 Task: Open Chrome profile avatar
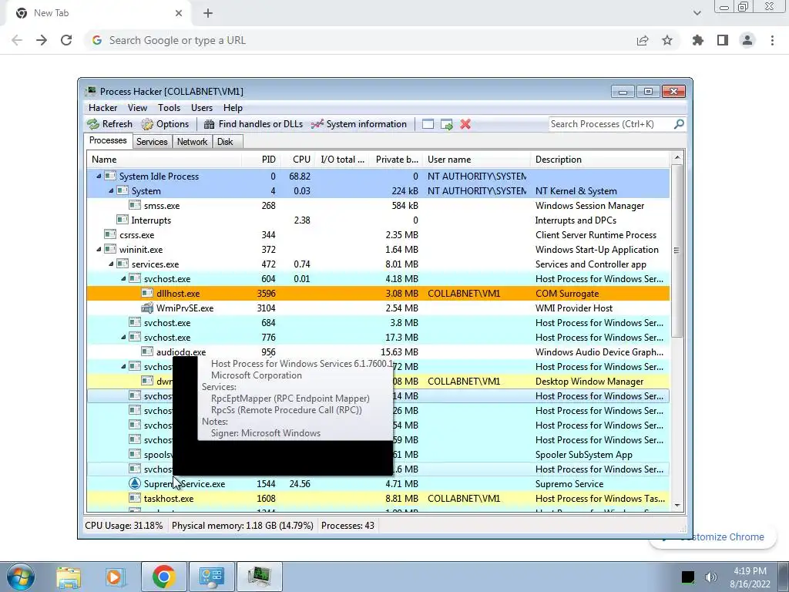pos(747,40)
